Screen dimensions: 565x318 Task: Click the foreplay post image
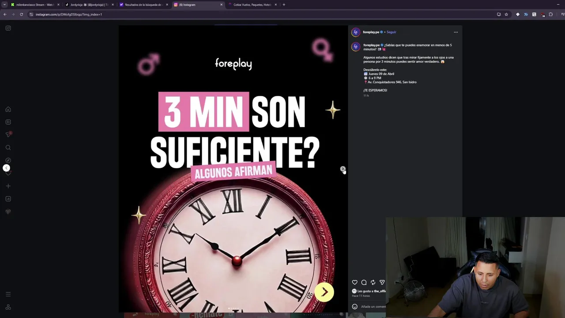[x=233, y=169]
